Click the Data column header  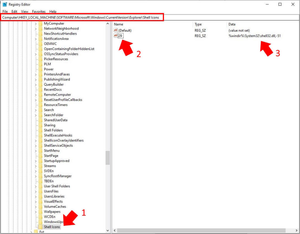click(x=232, y=24)
